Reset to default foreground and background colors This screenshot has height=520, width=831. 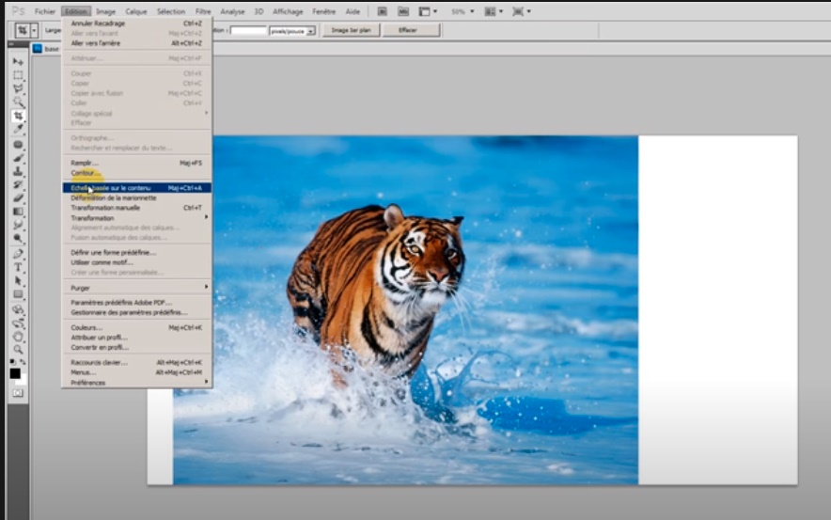coord(13,361)
